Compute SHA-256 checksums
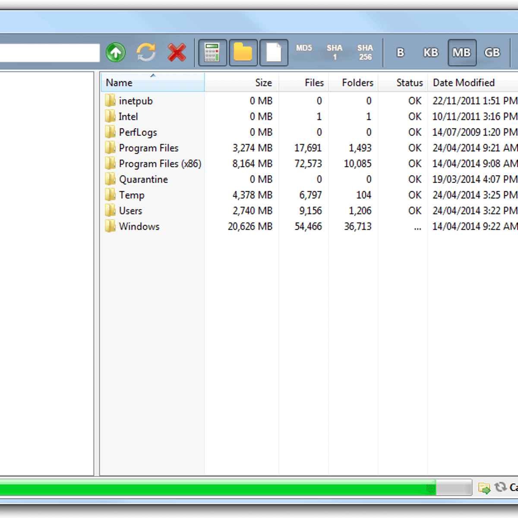Screen dimensions: 518x518 [365, 52]
